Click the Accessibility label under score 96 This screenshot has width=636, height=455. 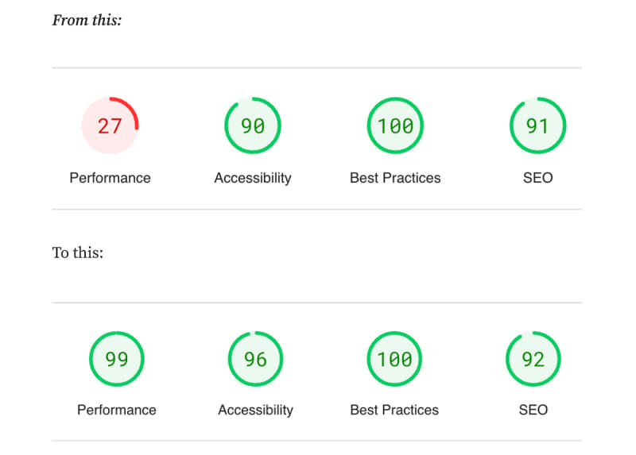[255, 410]
